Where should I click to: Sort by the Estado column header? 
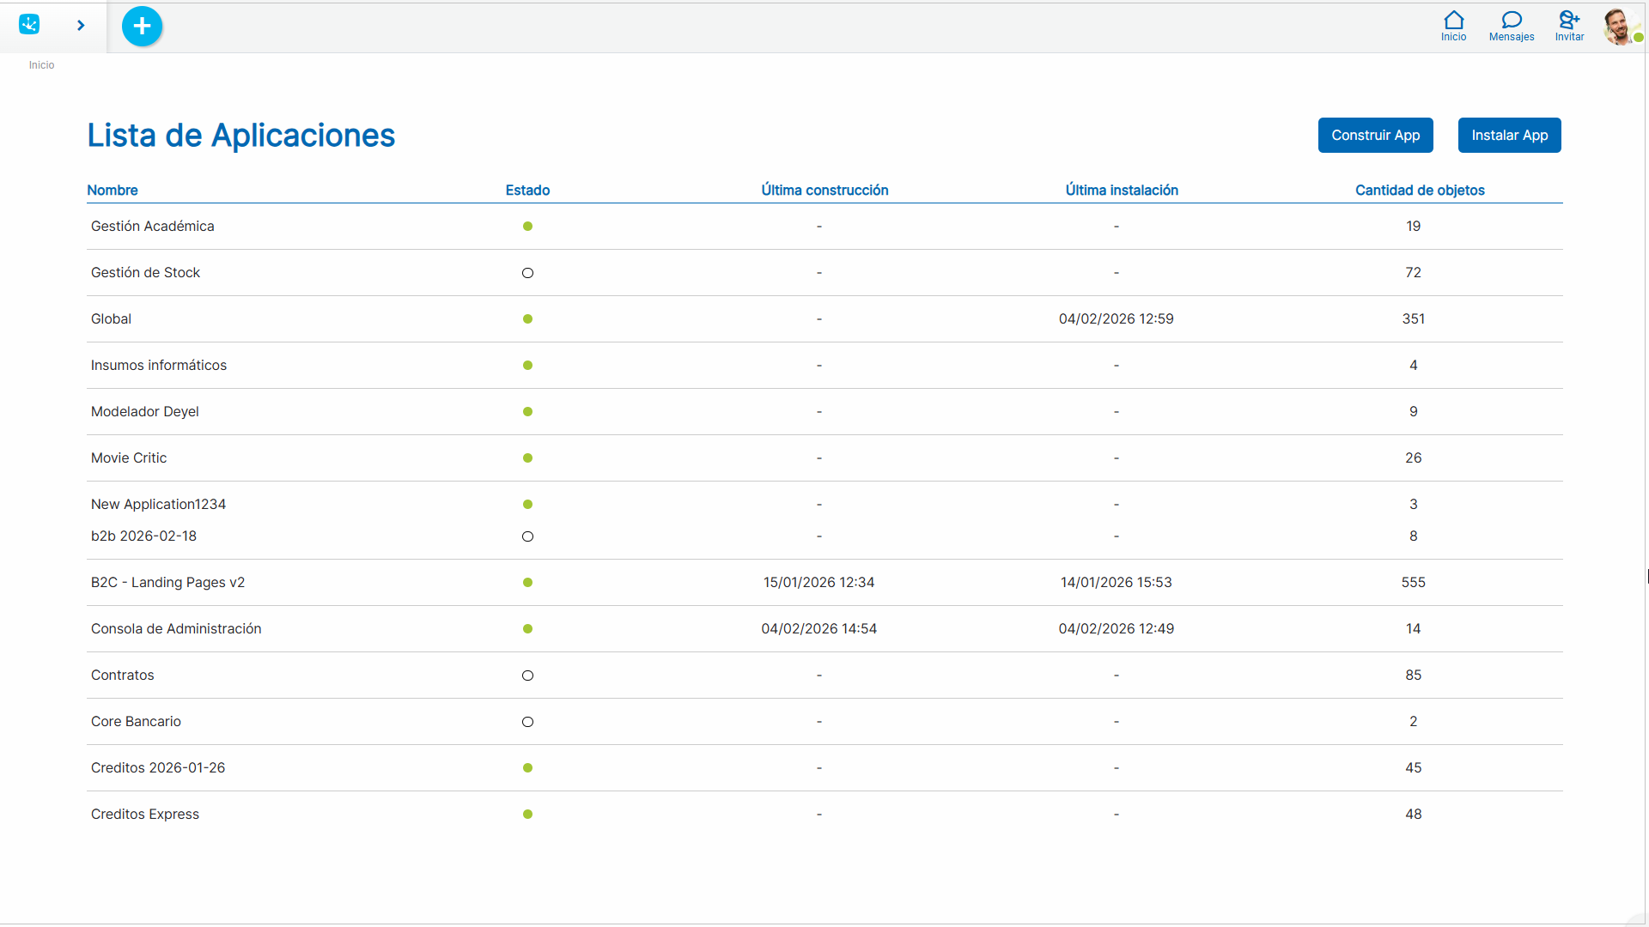pyautogui.click(x=527, y=191)
